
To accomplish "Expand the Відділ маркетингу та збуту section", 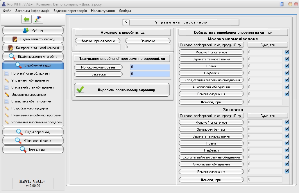I will click(x=33, y=56).
